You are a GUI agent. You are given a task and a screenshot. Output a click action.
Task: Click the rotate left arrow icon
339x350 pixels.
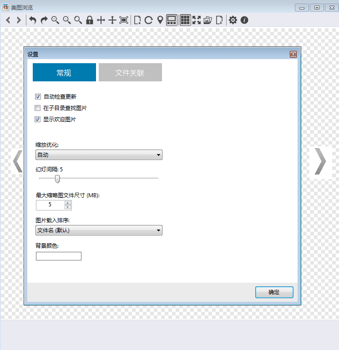pyautogui.click(x=33, y=20)
